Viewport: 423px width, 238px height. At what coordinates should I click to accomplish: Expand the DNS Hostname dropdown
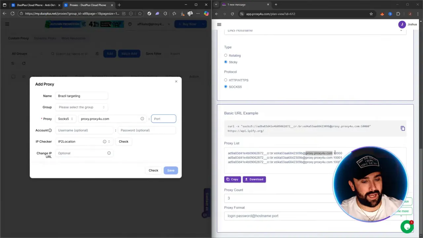click(x=315, y=30)
